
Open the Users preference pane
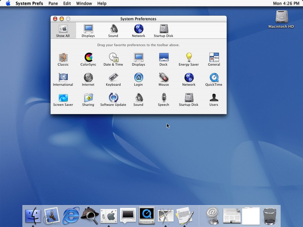point(214,100)
